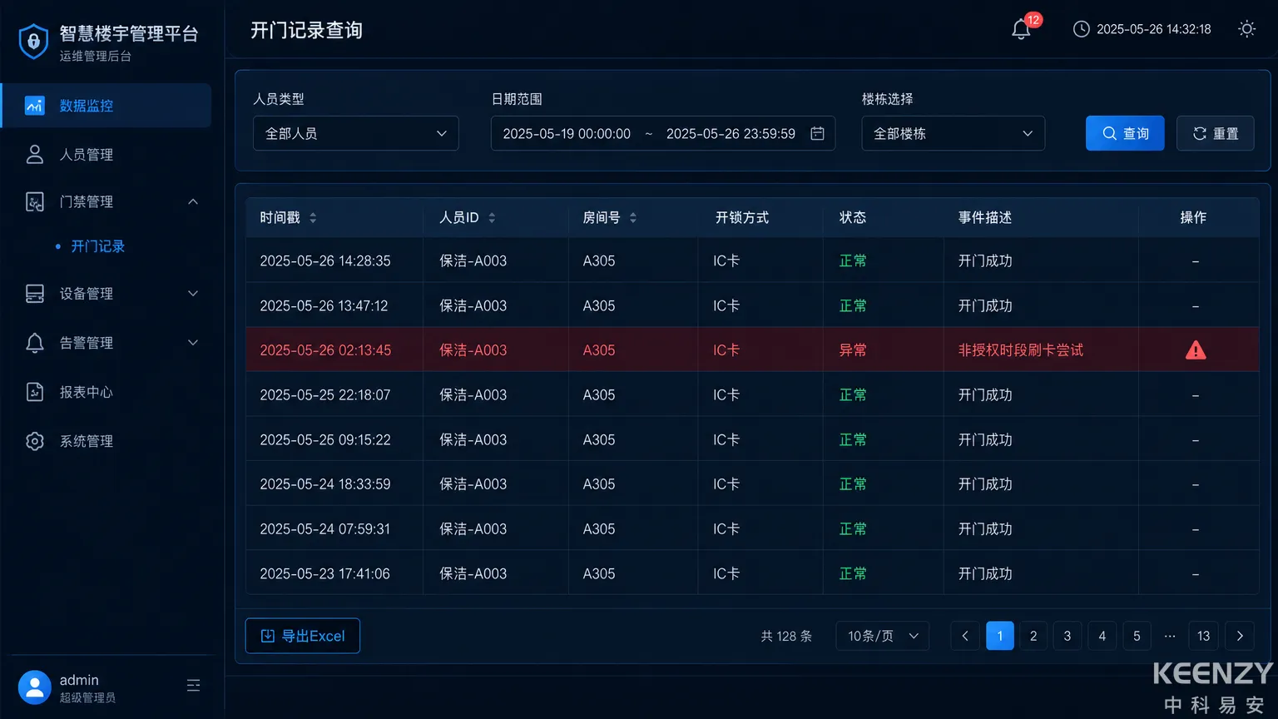
Task: Click start date 2025-05-19 00:00:00 field
Action: [x=567, y=133]
